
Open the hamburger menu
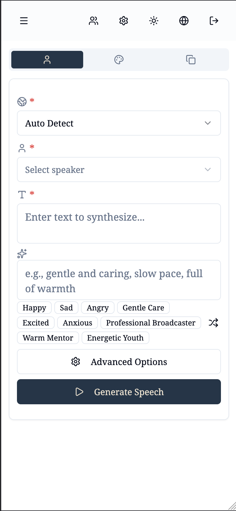24,21
